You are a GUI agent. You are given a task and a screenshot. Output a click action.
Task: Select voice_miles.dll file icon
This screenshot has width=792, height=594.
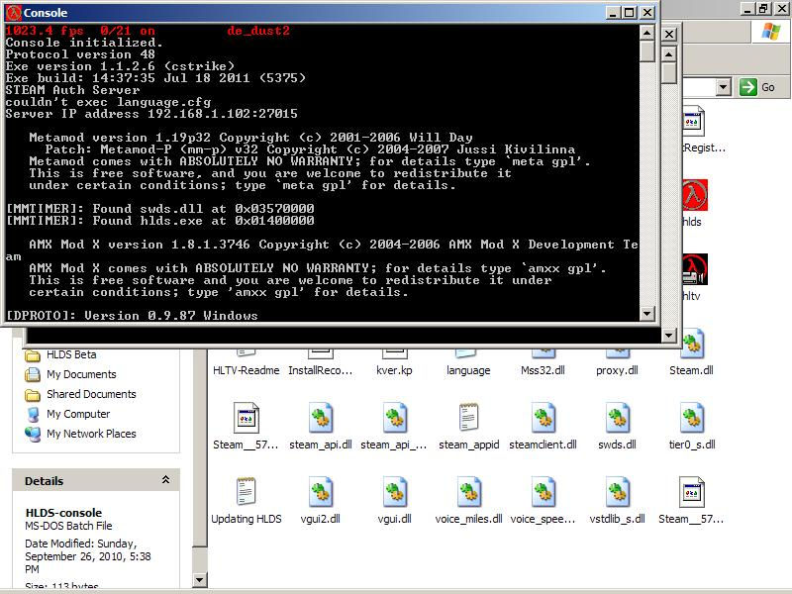(468, 491)
